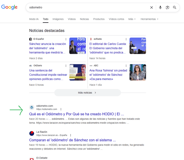
Task: Click esRadio story thumbnail
Action: click(138, 46)
